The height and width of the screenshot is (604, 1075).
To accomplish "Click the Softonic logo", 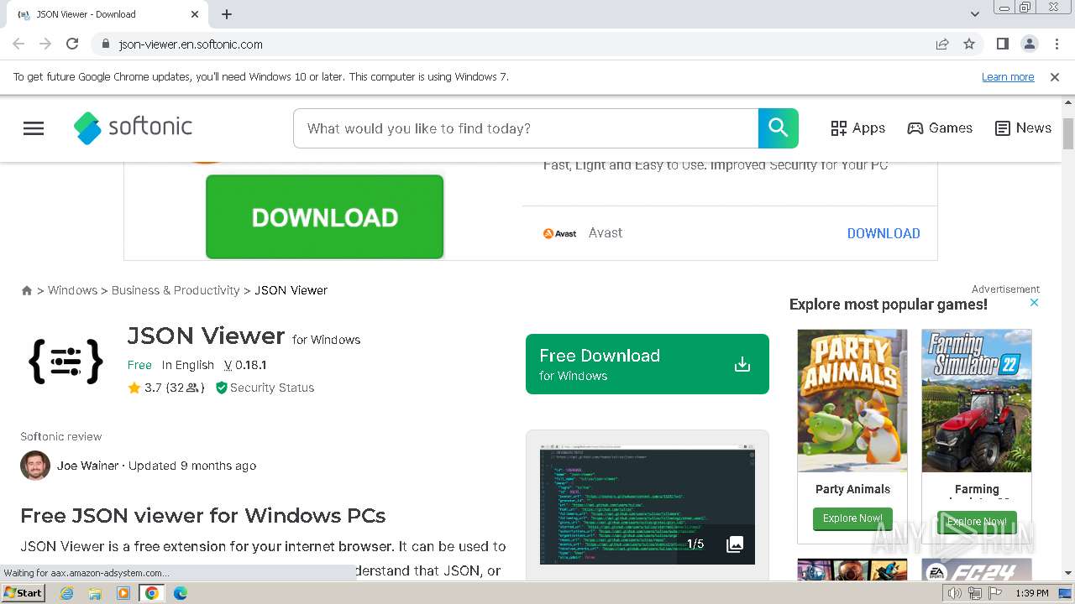I will 133,128.
